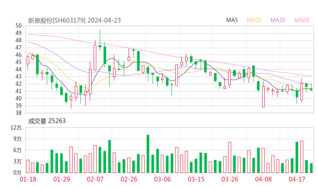Click the 02-07 date axis label

[x=95, y=179]
